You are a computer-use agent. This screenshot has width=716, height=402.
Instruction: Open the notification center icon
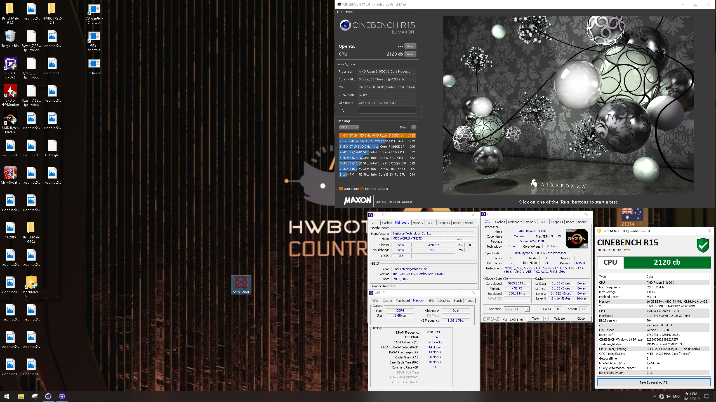coord(707,396)
